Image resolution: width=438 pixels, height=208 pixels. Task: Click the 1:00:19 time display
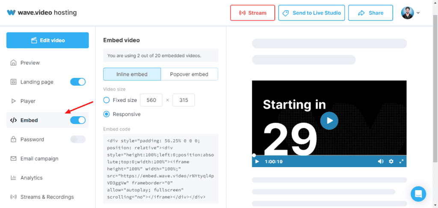273,162
